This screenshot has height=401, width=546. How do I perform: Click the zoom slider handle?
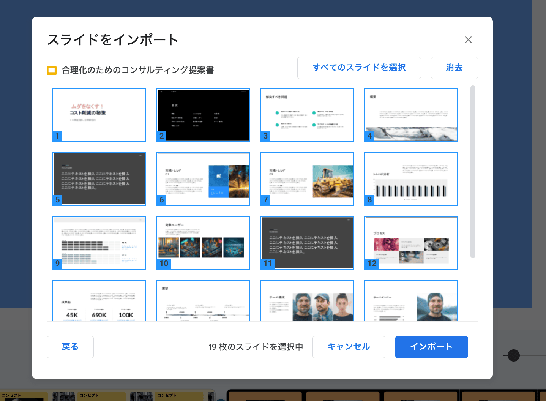coord(513,355)
